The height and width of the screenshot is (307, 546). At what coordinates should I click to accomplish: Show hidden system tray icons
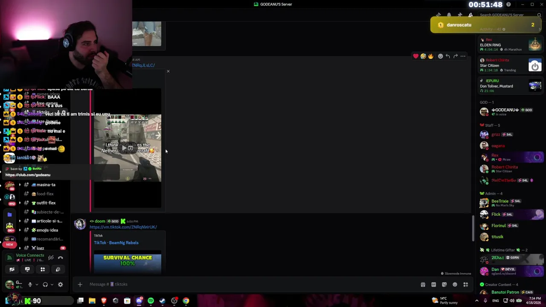click(x=477, y=301)
